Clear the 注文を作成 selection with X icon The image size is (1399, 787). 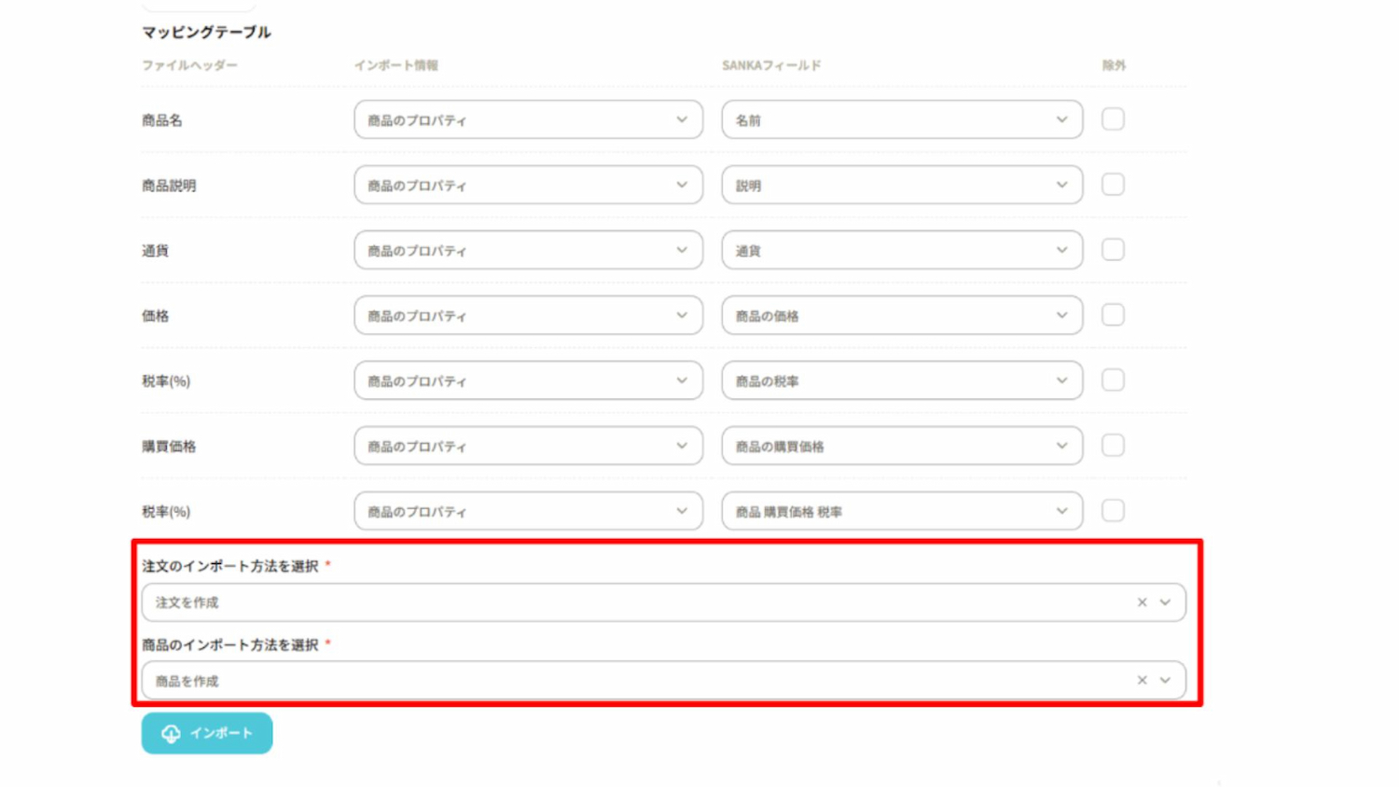[x=1142, y=602]
